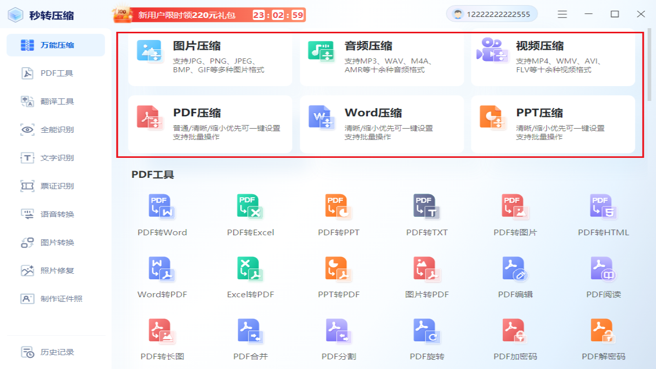This screenshot has width=656, height=369.
Task: Select the PDF转Excel tool icon
Action: 250,210
